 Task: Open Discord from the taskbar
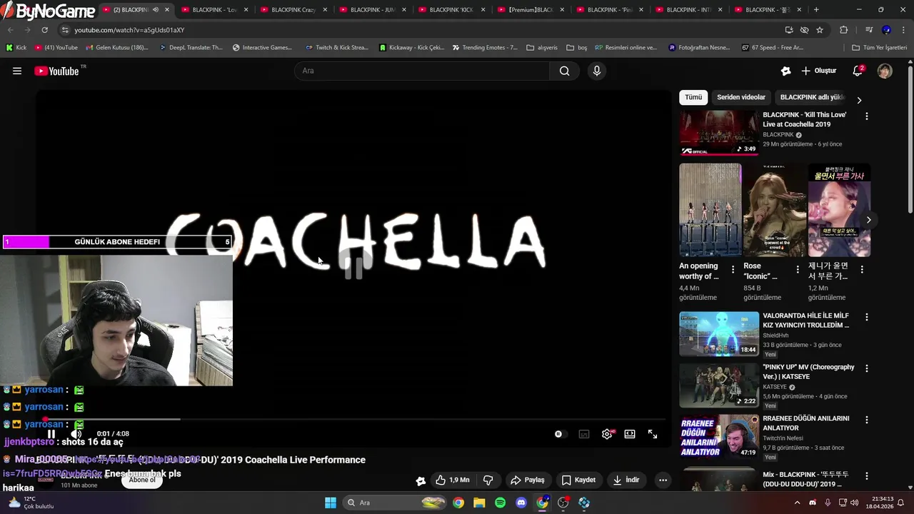pos(521,503)
